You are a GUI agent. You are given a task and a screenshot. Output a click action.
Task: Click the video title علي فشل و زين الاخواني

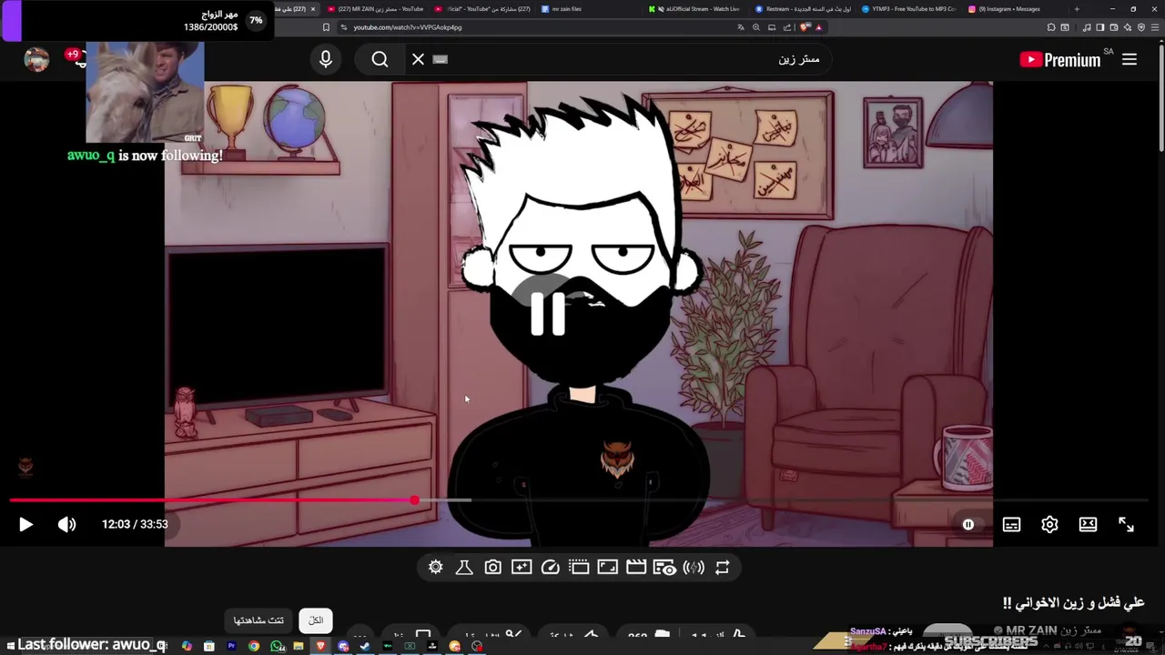1073,602
